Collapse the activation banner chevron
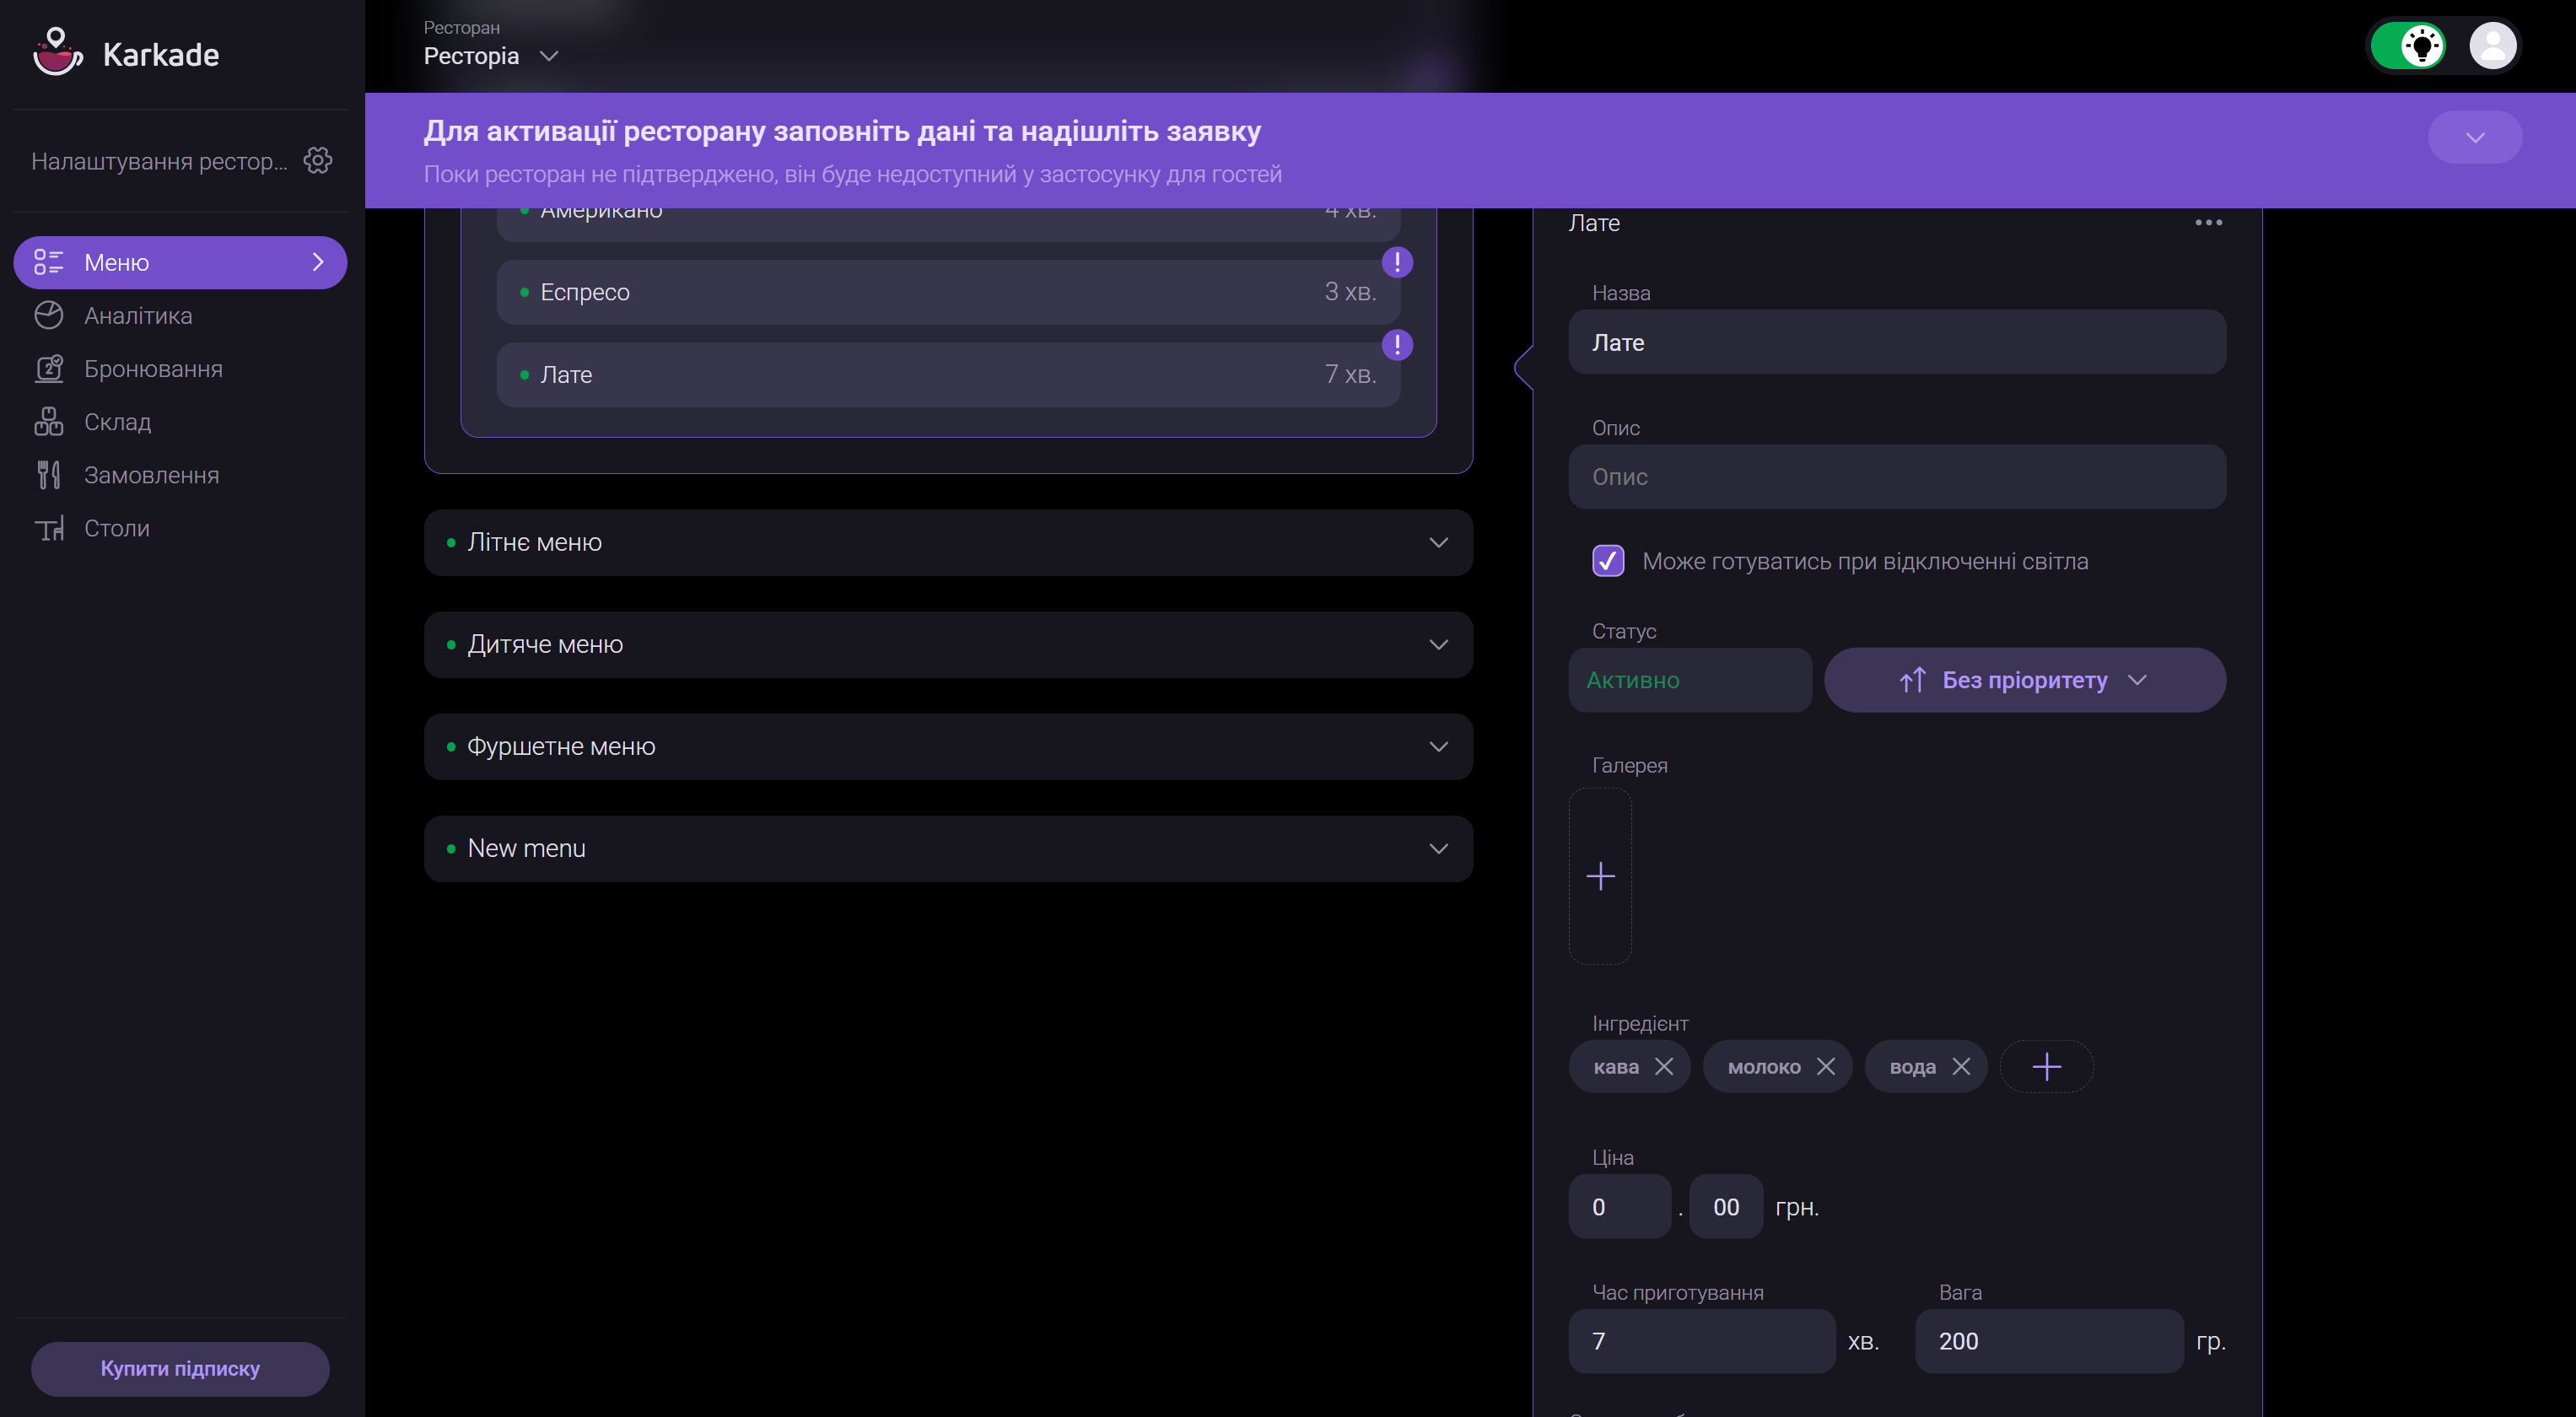The image size is (2576, 1417). click(2474, 137)
